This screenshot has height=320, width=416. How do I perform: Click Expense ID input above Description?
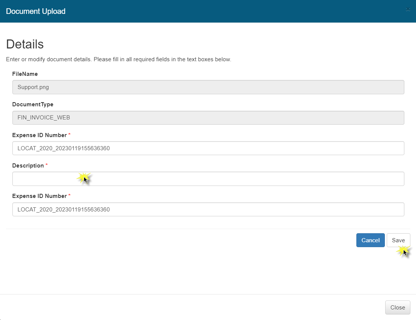point(208,148)
